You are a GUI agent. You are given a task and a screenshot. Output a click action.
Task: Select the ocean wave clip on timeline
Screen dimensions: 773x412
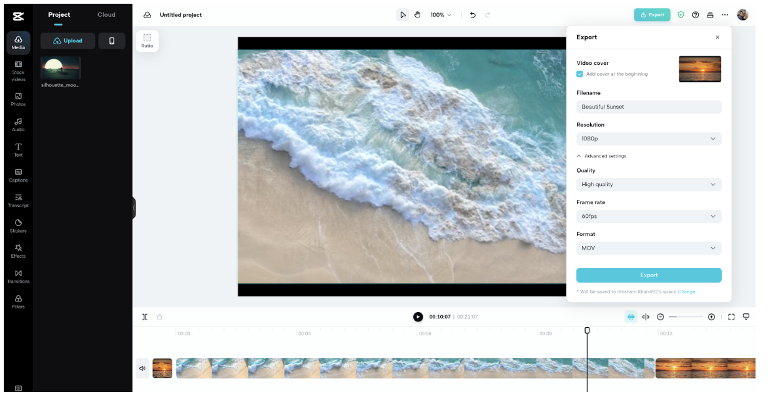415,368
